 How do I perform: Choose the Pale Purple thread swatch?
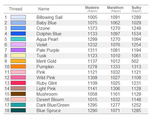18,50
